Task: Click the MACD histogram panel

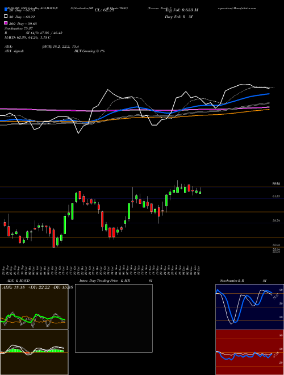Action: 34,352
